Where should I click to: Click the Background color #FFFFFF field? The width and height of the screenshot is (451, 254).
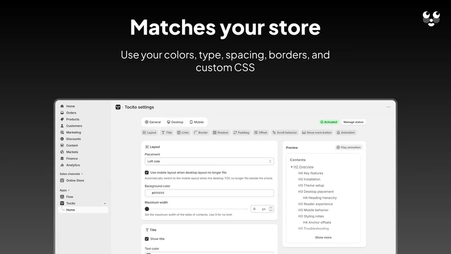tap(209, 193)
